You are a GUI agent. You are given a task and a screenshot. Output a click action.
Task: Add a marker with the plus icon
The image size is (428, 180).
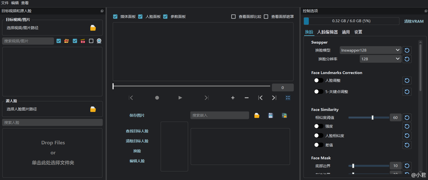pyautogui.click(x=233, y=98)
